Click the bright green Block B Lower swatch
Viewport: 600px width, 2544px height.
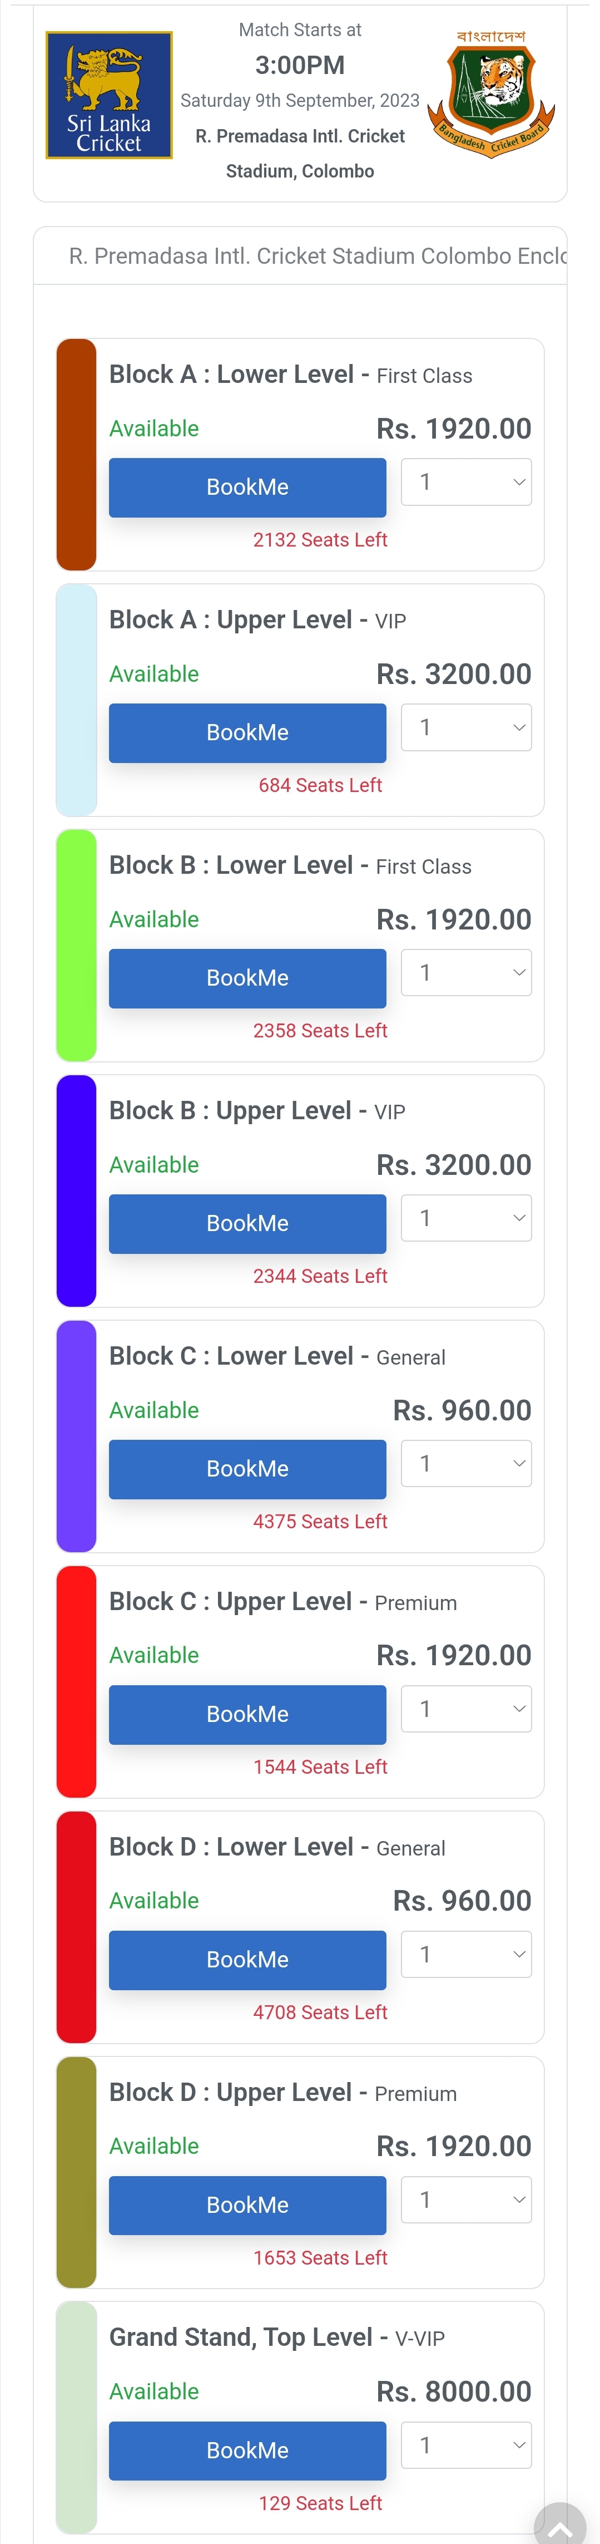tap(76, 945)
